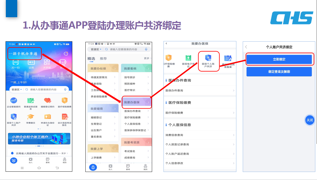Tap the microphone in the home screen search bar
The width and height of the screenshot is (317, 180).
click(65, 89)
